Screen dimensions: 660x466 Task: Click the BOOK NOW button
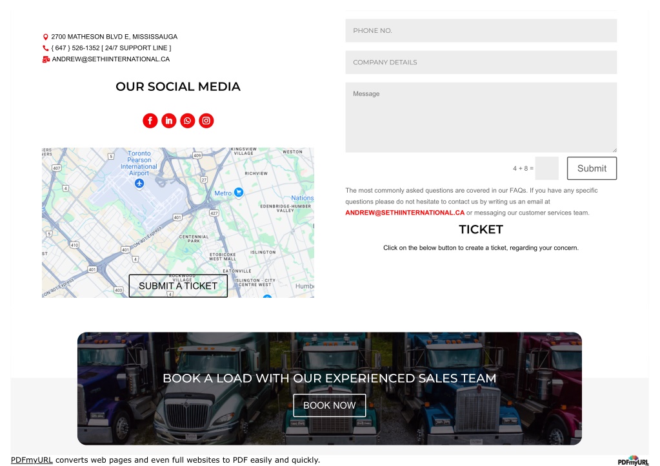(x=330, y=405)
